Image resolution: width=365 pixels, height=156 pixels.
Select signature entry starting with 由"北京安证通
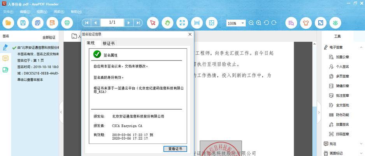click(35, 48)
